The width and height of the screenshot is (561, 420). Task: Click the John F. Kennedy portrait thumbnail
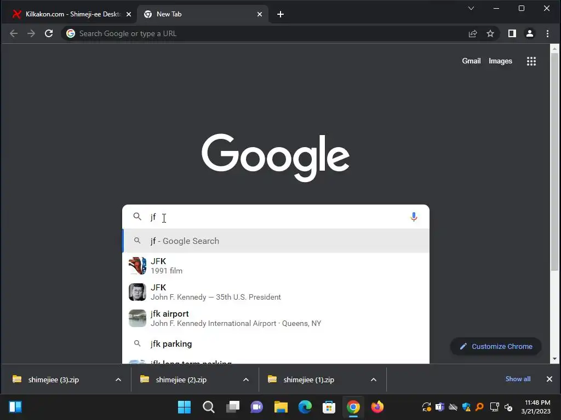click(x=138, y=292)
